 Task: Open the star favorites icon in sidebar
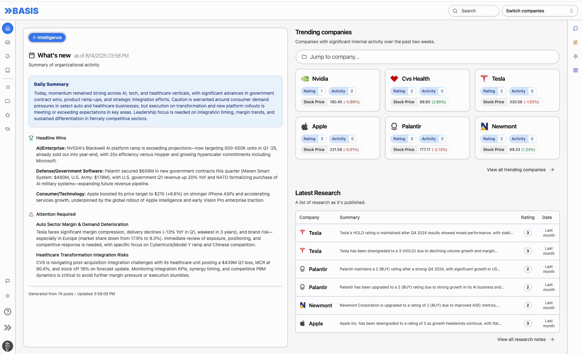8,115
